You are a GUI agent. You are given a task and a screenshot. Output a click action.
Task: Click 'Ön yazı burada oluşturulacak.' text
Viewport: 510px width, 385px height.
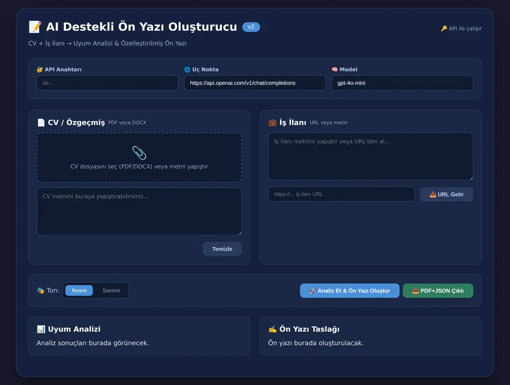(x=316, y=343)
